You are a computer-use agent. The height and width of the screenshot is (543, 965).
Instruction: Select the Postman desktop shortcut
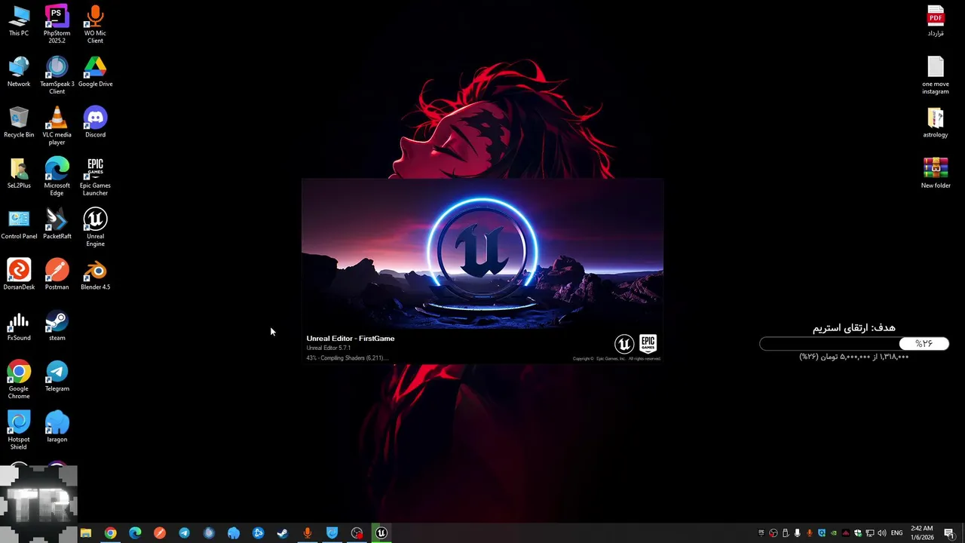click(x=57, y=275)
